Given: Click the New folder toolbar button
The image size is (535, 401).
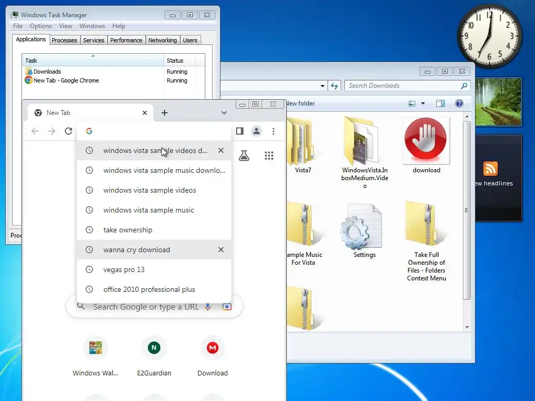Looking at the screenshot, I should pyautogui.click(x=300, y=103).
